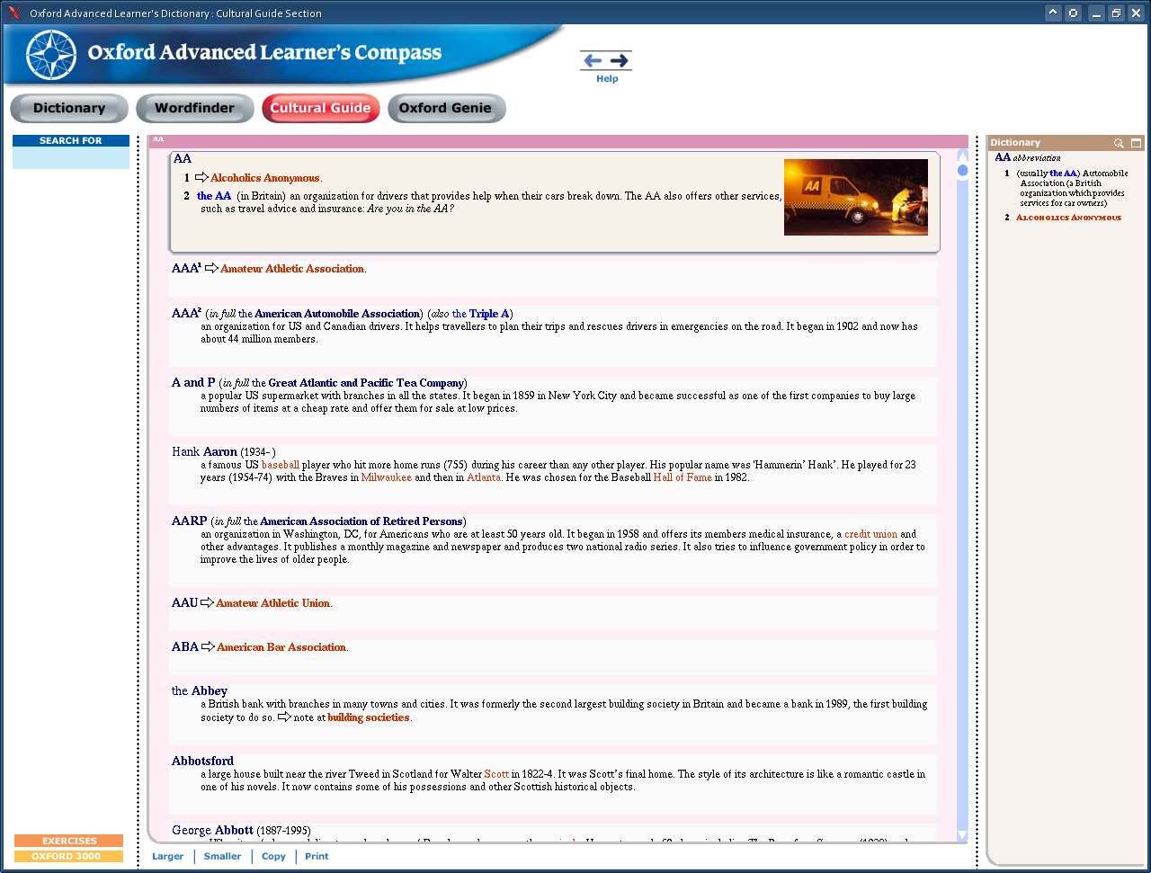Open the OXFORD 3000 button
The height and width of the screenshot is (873, 1151).
(69, 857)
